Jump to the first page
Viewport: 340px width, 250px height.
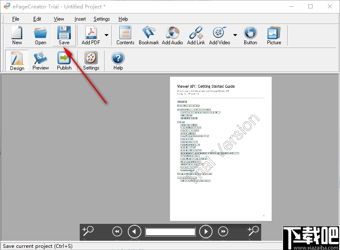coord(117,231)
